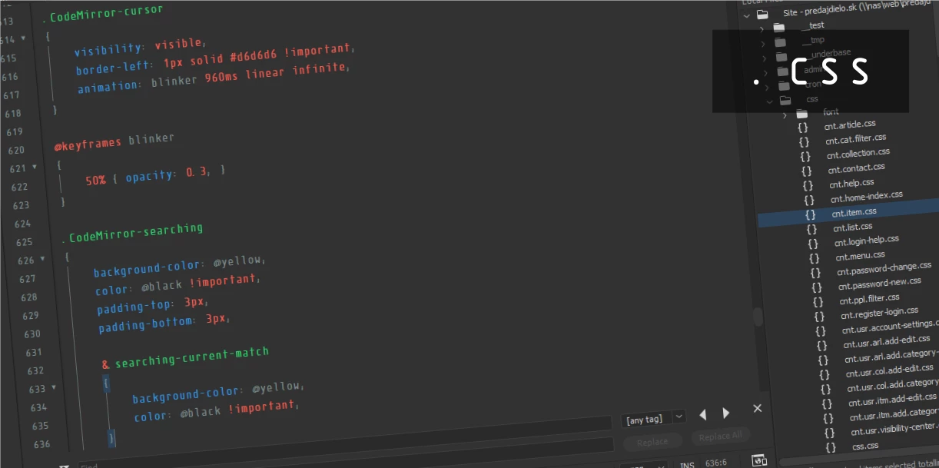Fold the CodeMirror-searching block at line 626
Image resolution: width=939 pixels, height=468 pixels.
click(x=42, y=259)
